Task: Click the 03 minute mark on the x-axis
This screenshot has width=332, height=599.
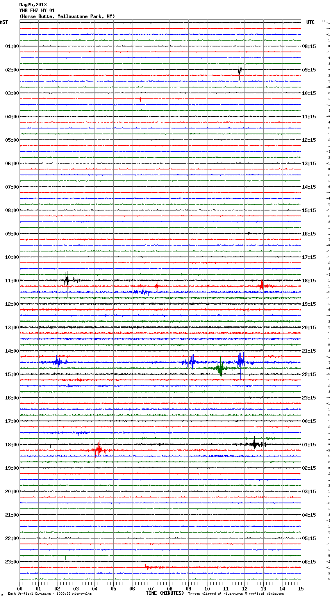Action: click(76, 588)
